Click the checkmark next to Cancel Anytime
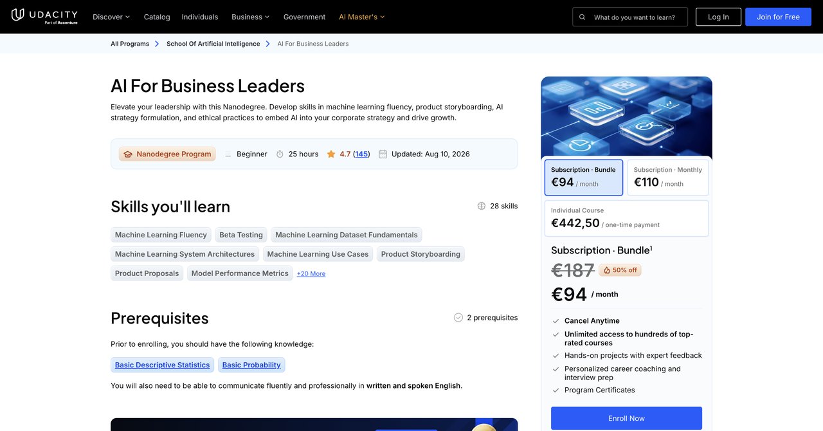Screen dimensions: 823x431 click(556, 321)
